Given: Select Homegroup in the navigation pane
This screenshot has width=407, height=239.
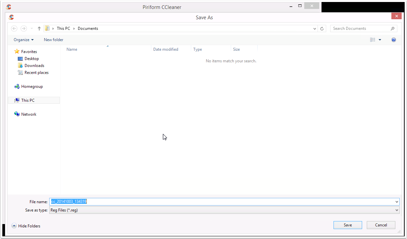Looking at the screenshot, I should 32,87.
